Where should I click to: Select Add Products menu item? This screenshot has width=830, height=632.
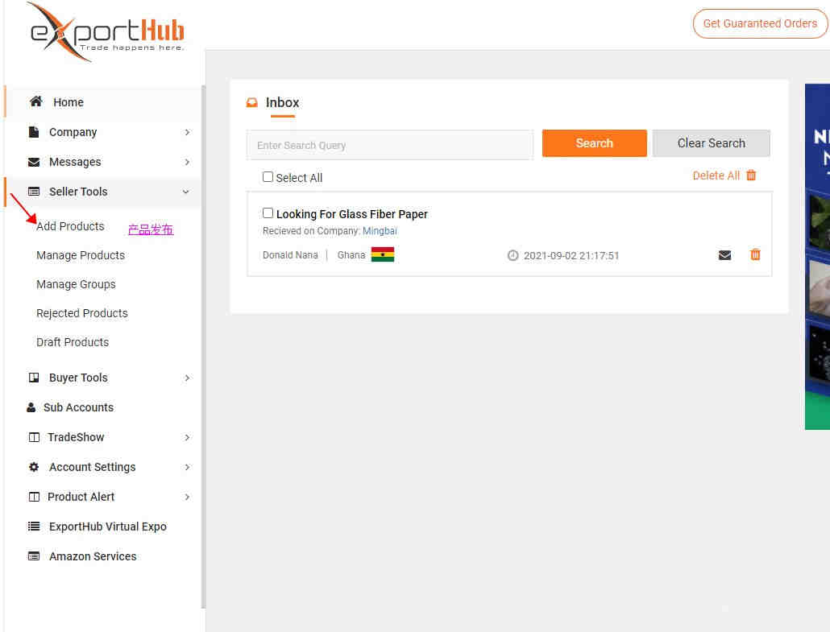pyautogui.click(x=70, y=226)
